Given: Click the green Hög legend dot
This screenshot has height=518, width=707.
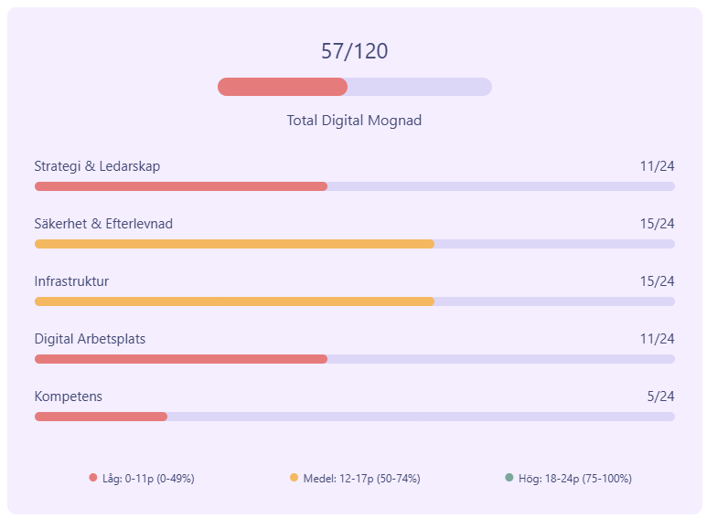Looking at the screenshot, I should (509, 478).
